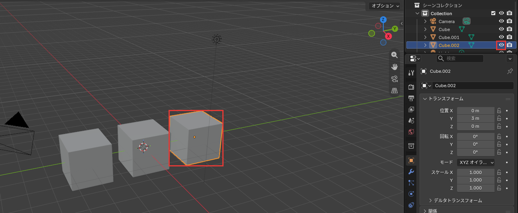Open the XYZ オイラー rotation mode dropdown
The width and height of the screenshot is (518, 213).
476,162
